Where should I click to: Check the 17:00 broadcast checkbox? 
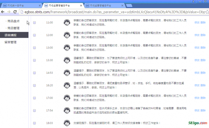34,98
